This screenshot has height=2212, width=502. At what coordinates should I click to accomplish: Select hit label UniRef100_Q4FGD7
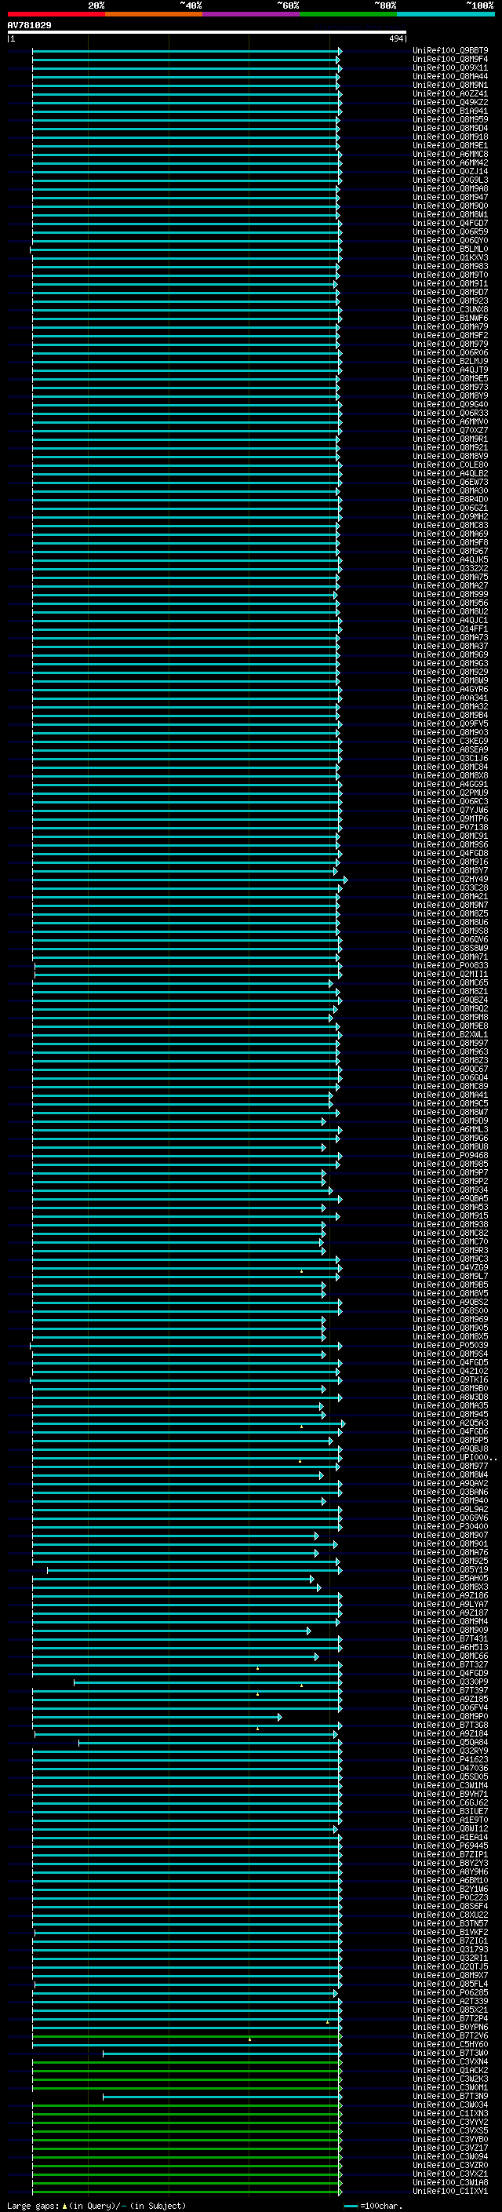(450, 224)
